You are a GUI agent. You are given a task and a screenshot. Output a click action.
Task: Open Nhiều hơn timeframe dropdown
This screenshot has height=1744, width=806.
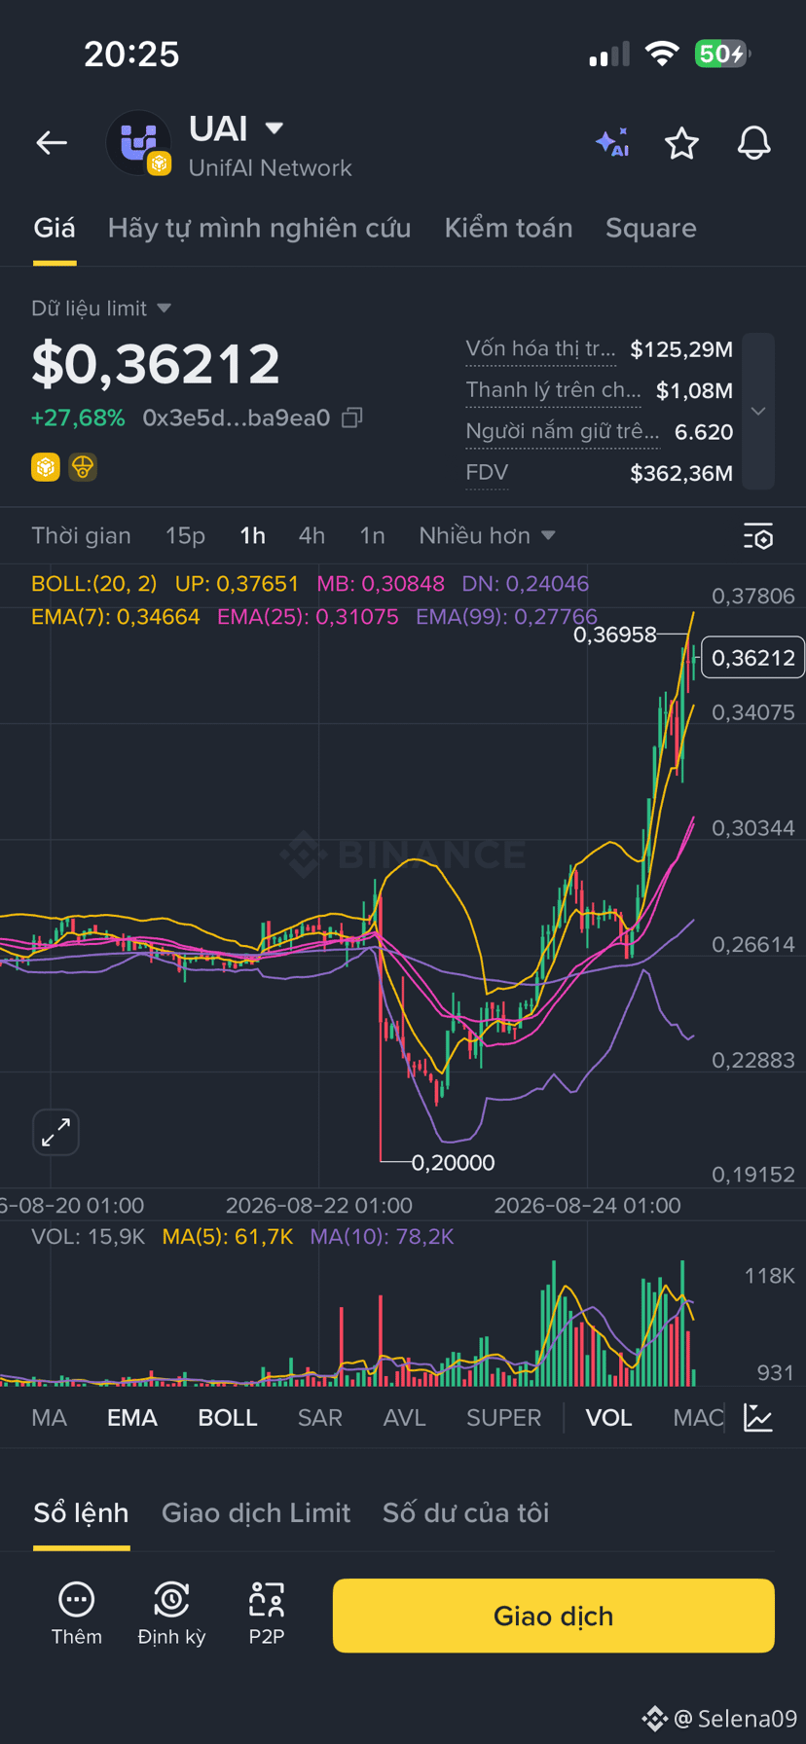coord(487,535)
